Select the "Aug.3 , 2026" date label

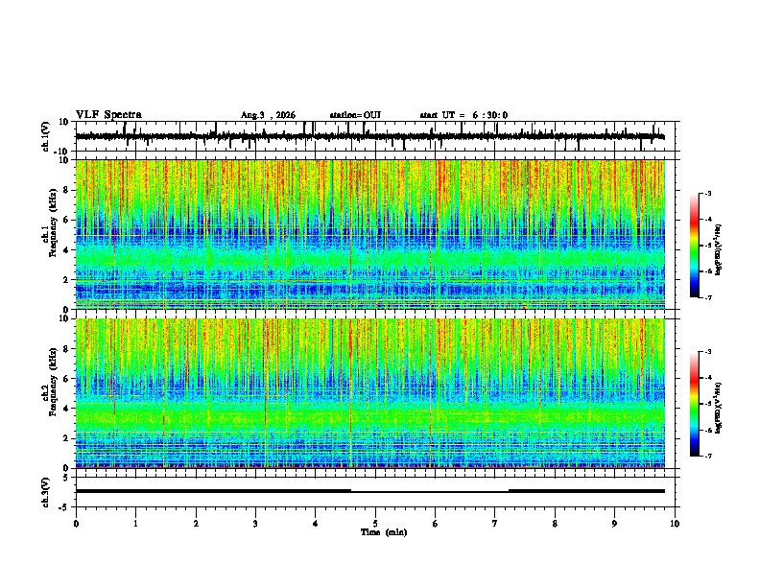[x=268, y=115]
